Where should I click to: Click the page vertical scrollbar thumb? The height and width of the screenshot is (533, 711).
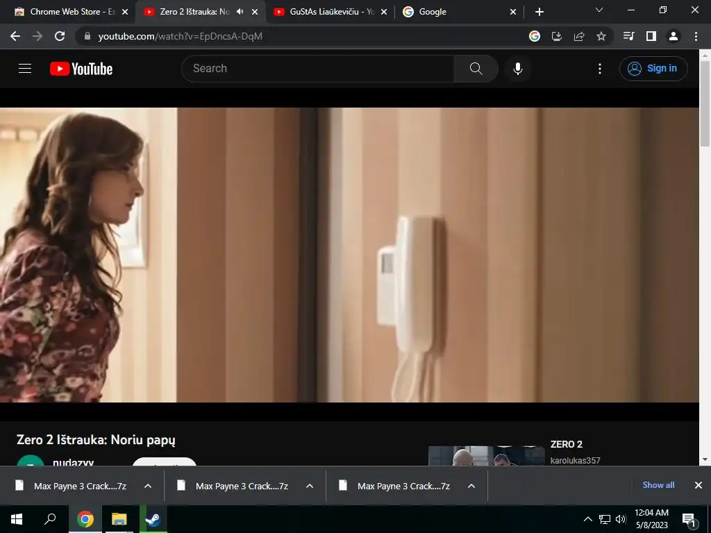pos(705,103)
